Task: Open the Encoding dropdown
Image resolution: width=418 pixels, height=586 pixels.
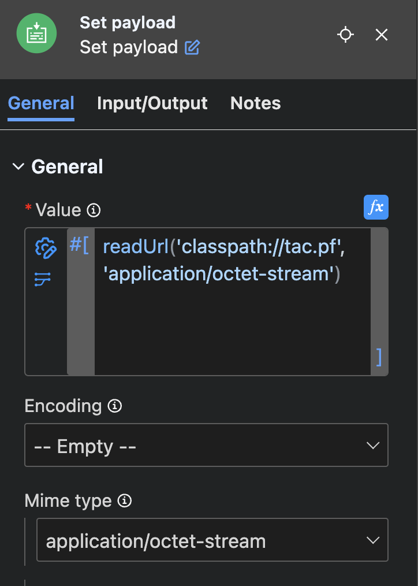Action: [x=206, y=446]
